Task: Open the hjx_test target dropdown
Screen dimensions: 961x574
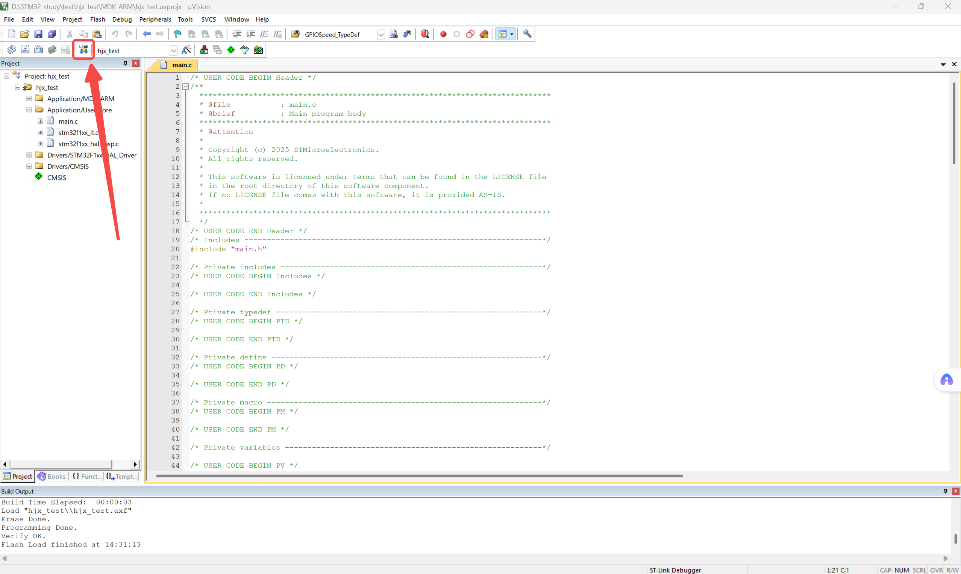Action: pyautogui.click(x=173, y=51)
